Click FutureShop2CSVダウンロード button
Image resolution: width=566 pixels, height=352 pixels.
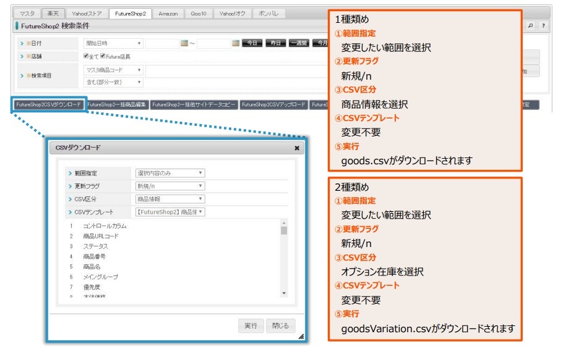tap(49, 104)
